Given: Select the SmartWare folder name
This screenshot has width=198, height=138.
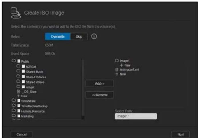Looking at the screenshot, I should click(x=28, y=101).
